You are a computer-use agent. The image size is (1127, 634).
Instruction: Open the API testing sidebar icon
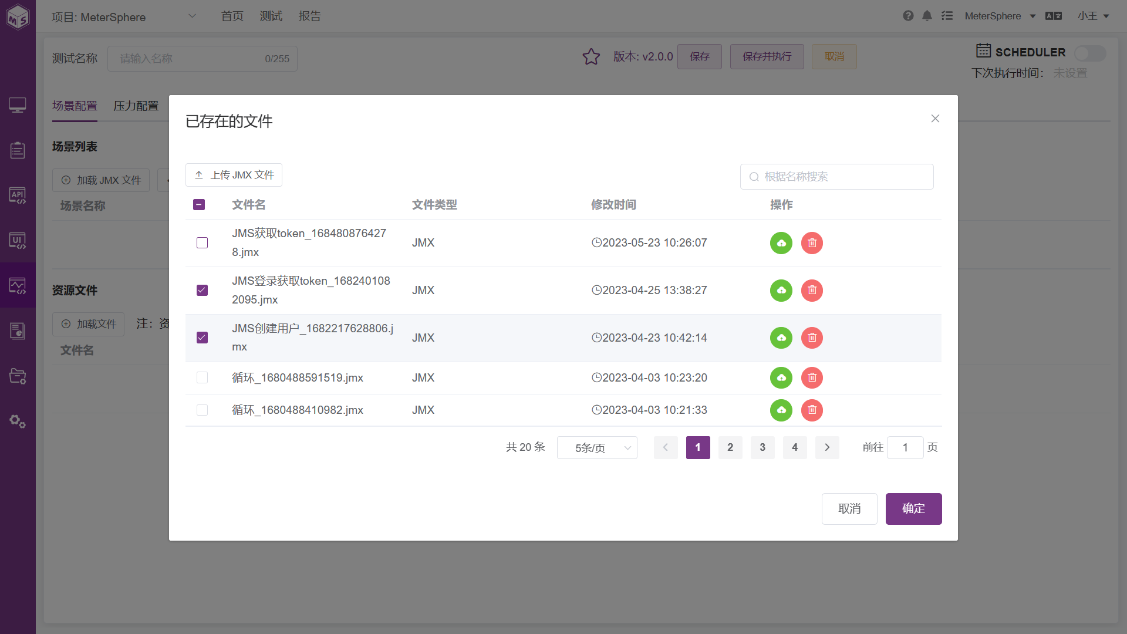(18, 195)
